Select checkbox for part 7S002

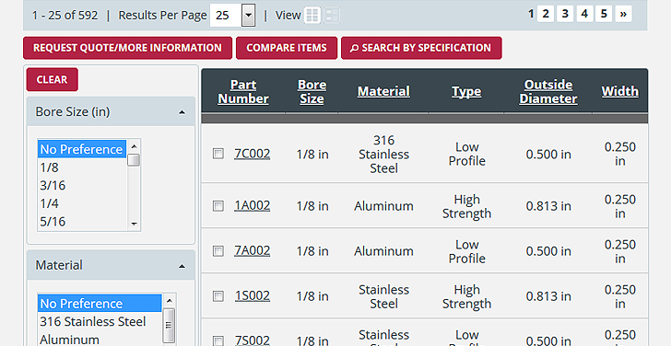tap(218, 340)
